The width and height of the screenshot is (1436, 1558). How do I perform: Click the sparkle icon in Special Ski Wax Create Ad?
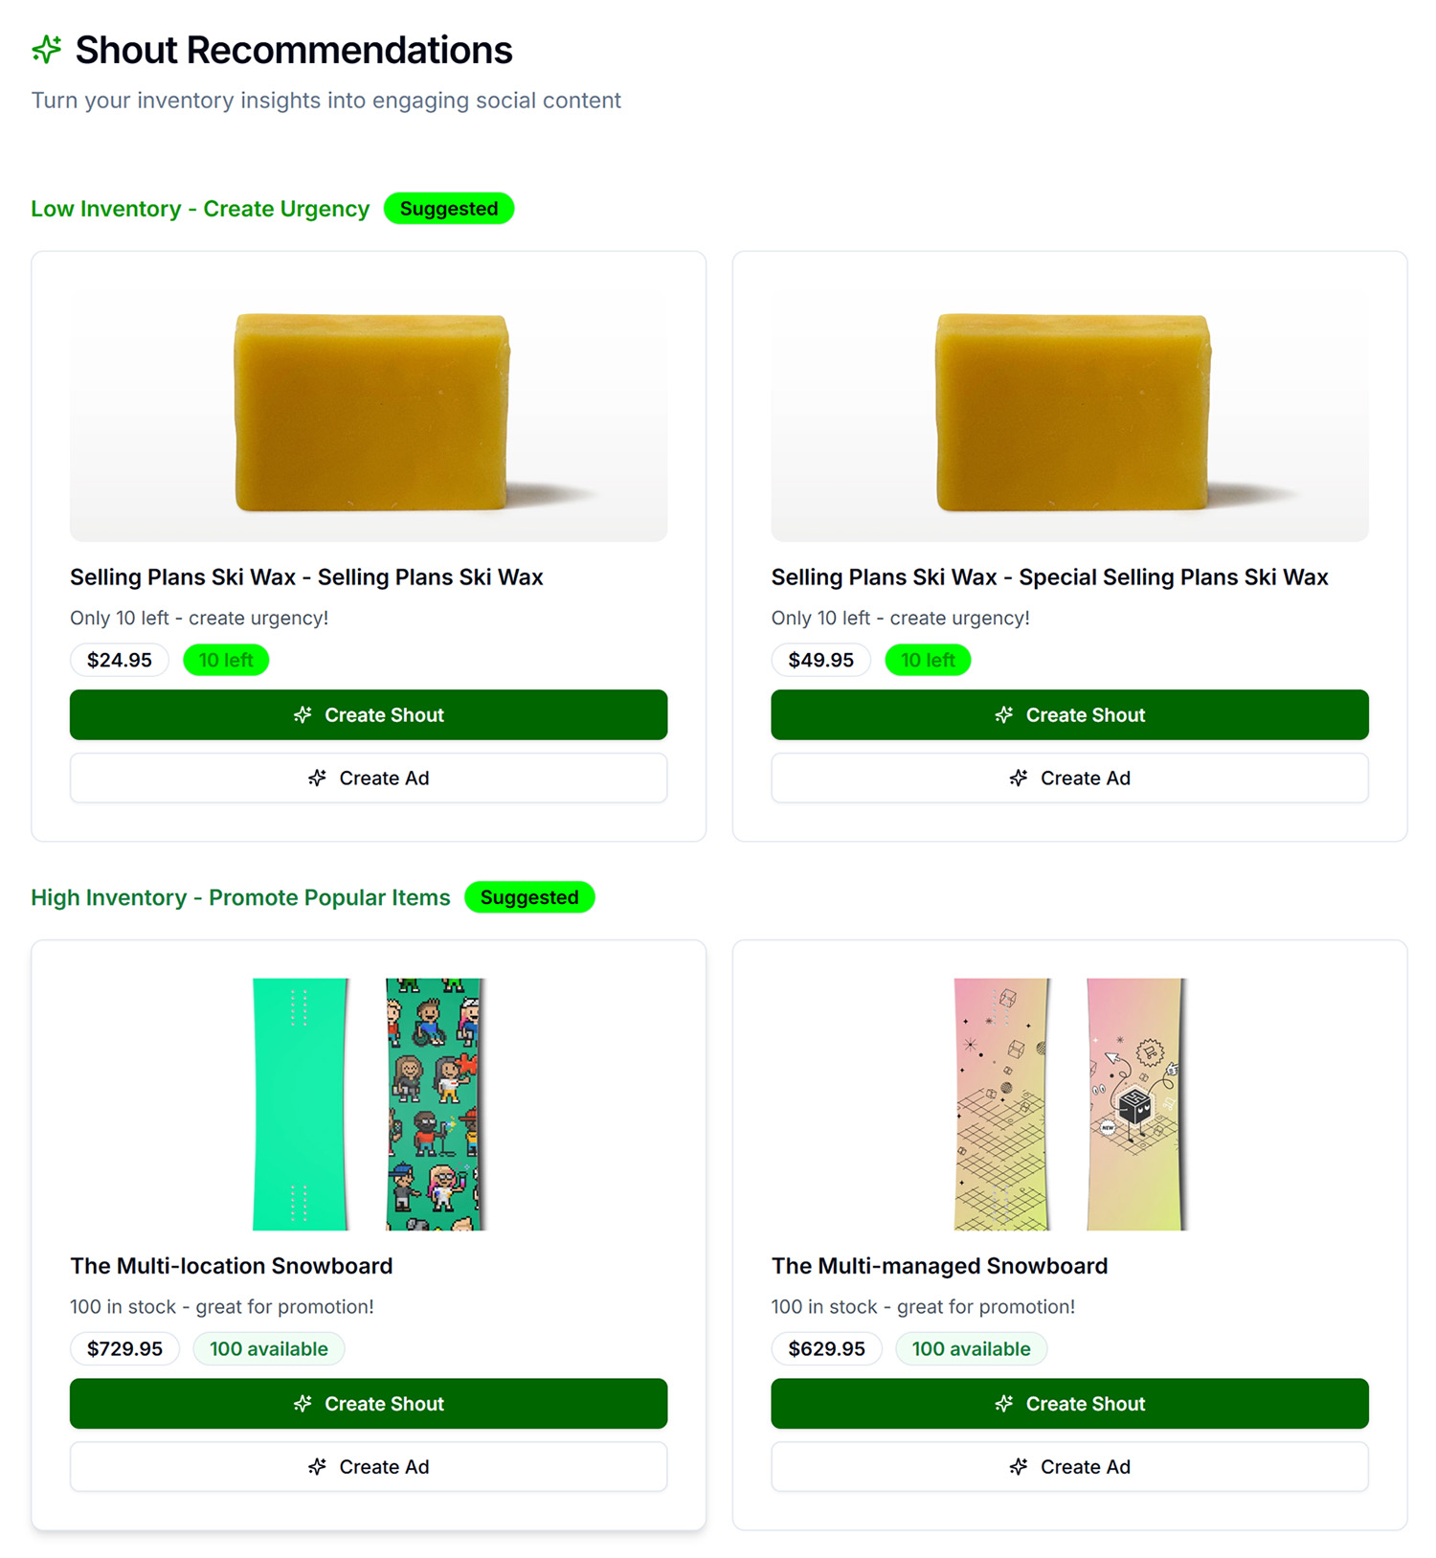tap(1018, 778)
